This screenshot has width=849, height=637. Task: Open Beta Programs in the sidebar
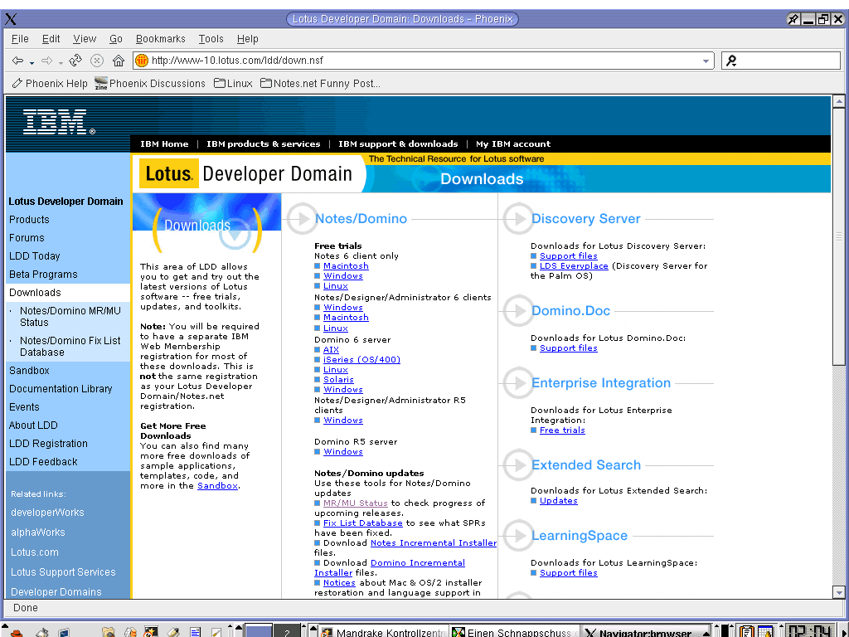pyautogui.click(x=43, y=274)
